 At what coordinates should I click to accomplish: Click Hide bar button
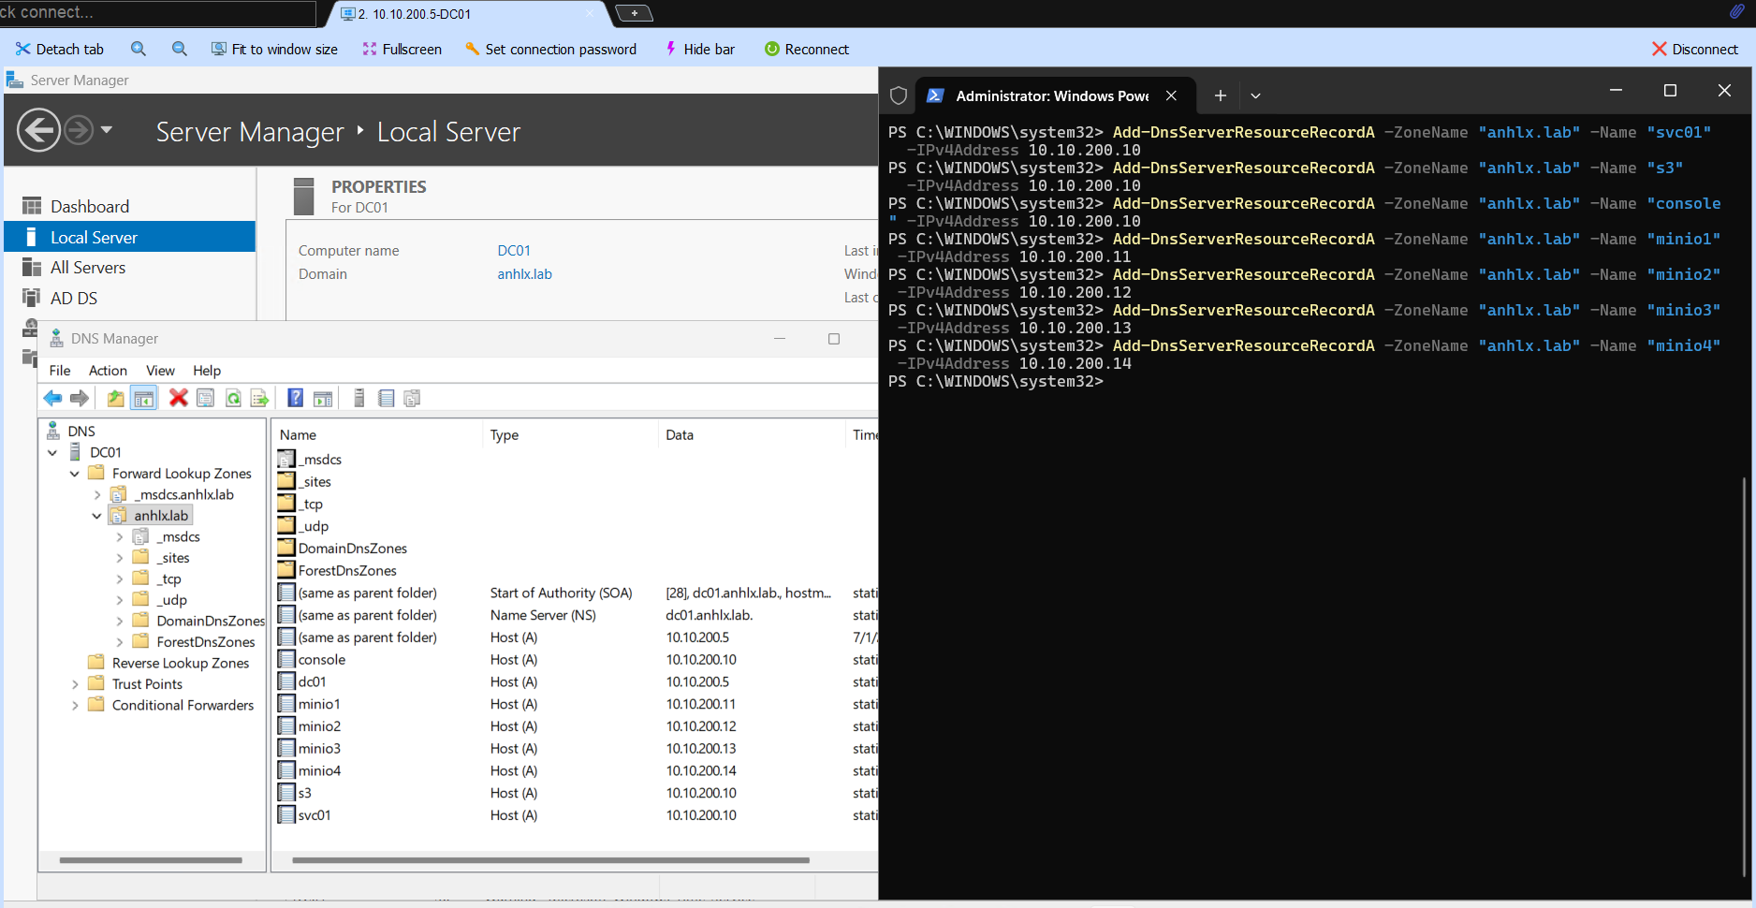(x=699, y=49)
